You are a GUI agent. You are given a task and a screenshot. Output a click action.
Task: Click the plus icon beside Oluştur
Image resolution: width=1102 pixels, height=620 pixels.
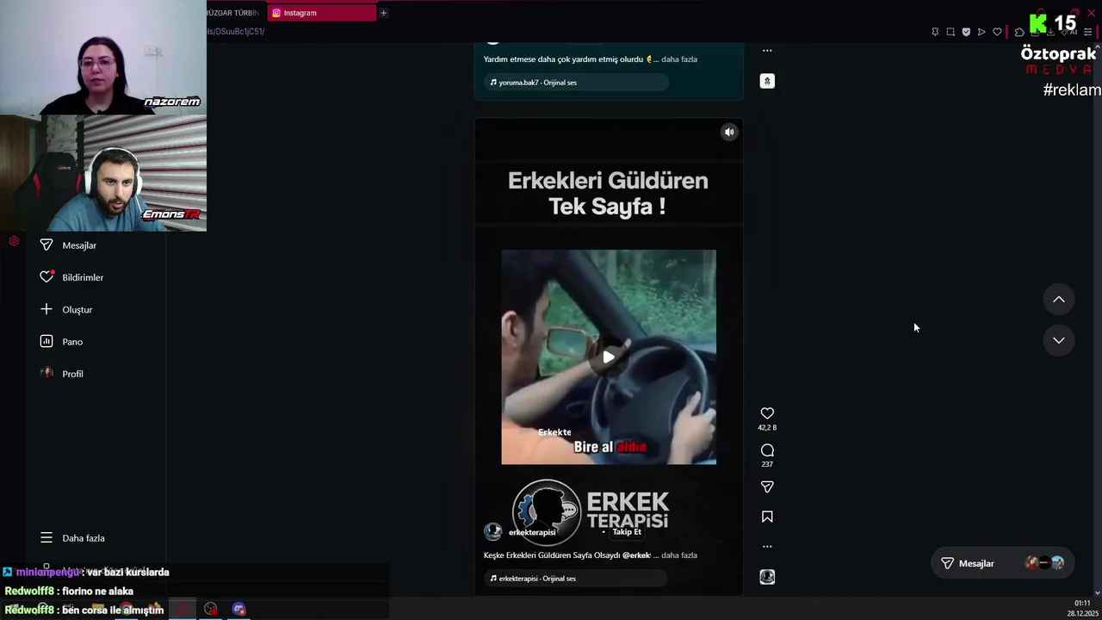tap(46, 309)
